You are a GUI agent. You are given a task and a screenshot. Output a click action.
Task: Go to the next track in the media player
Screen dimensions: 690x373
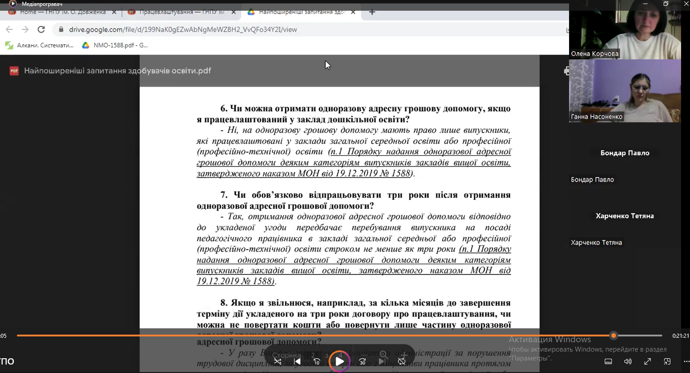382,361
